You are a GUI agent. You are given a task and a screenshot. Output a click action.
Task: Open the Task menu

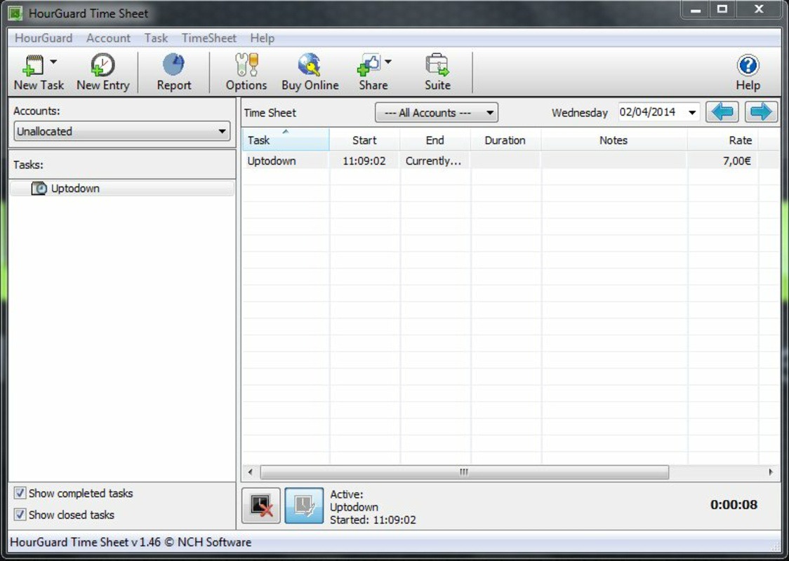pos(156,38)
